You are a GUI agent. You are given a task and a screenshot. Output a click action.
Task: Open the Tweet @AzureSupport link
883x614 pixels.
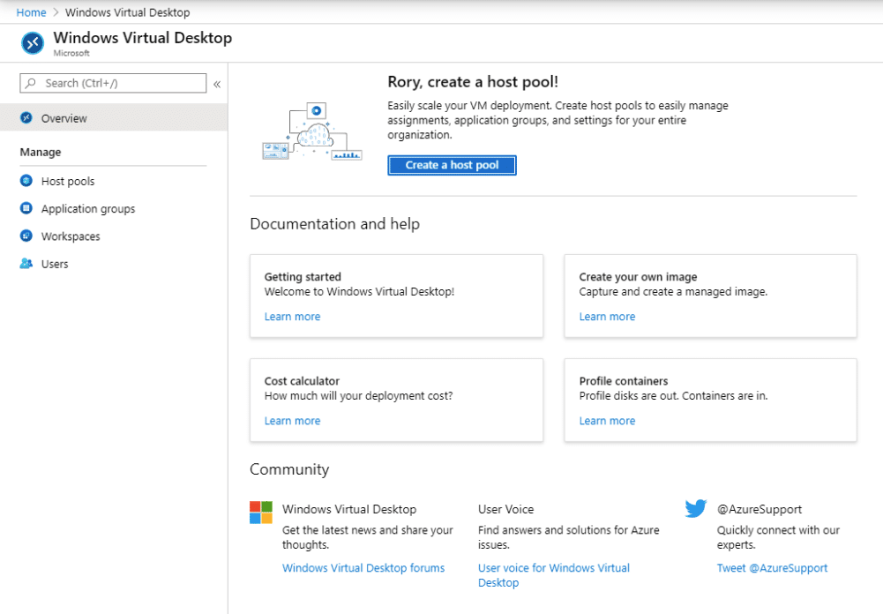click(x=772, y=568)
